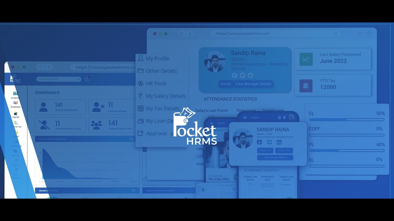This screenshot has width=394, height=221.
Task: Open the calendar icon in phone header
Action: pyautogui.click(x=279, y=118)
